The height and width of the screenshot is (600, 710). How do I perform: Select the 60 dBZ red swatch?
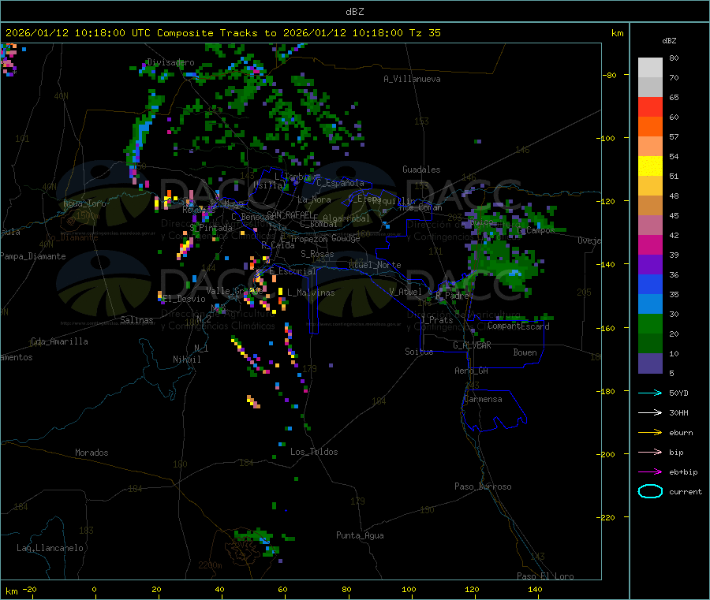point(650,106)
